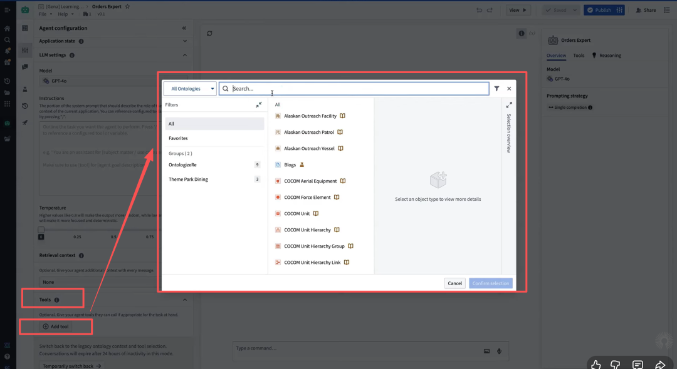Click Cancel in the dialog
The width and height of the screenshot is (677, 369).
454,283
